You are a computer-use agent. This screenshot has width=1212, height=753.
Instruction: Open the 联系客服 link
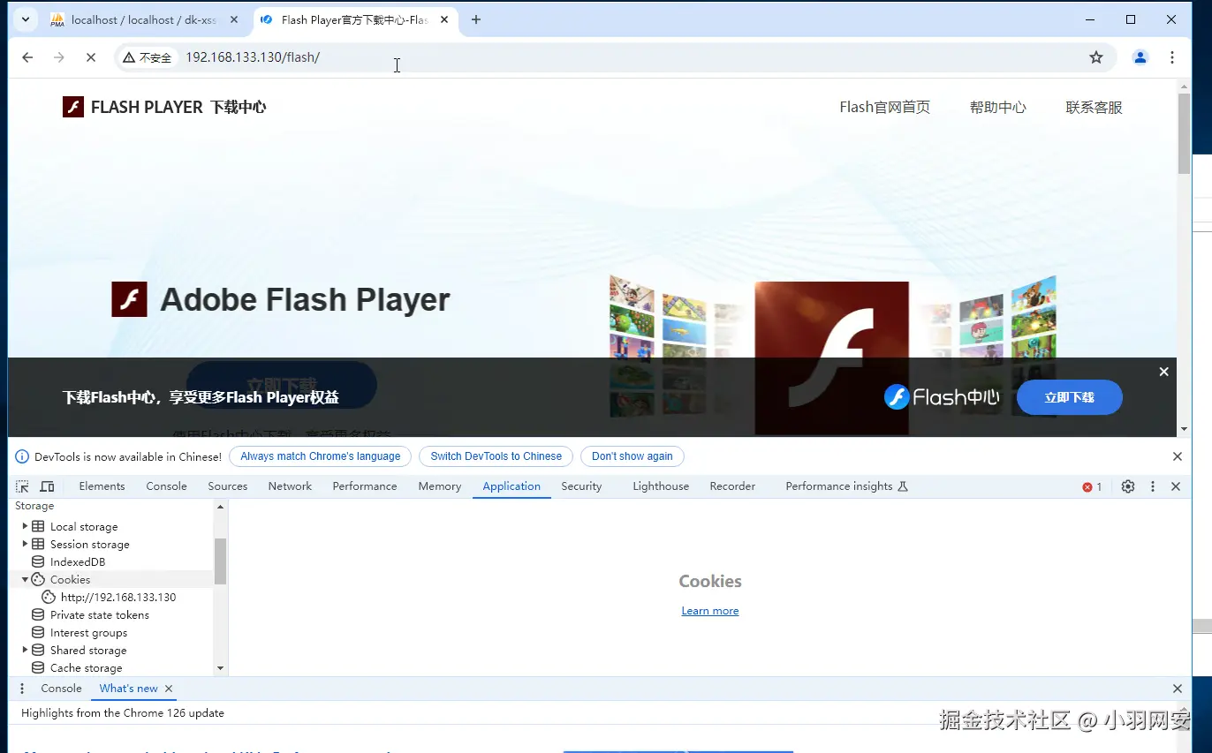1094,107
